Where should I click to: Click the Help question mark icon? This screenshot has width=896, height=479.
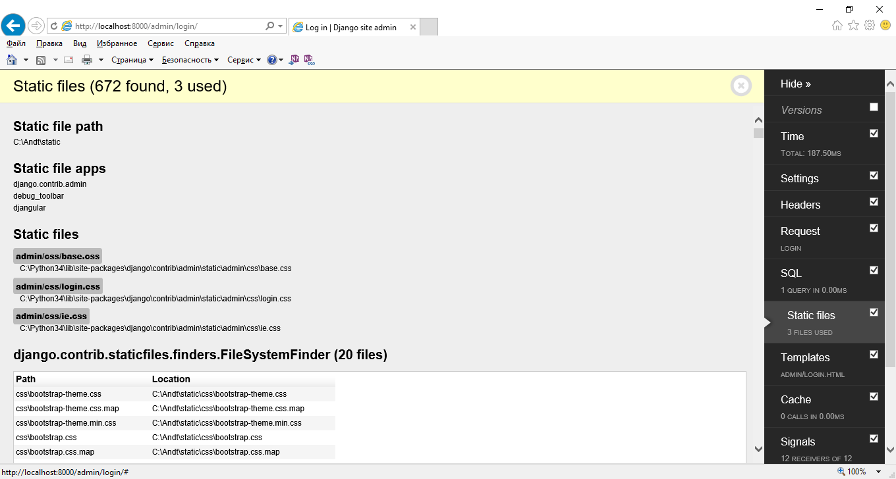tap(271, 60)
